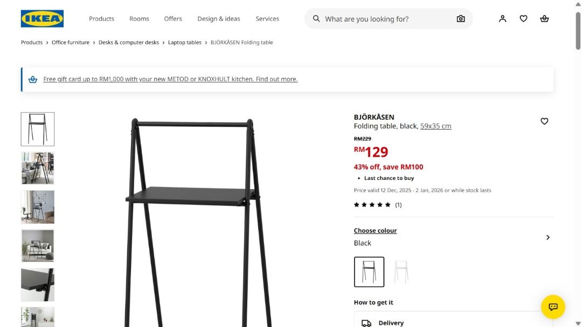The image size is (582, 327).
Task: Click the search input field
Action: (385, 19)
